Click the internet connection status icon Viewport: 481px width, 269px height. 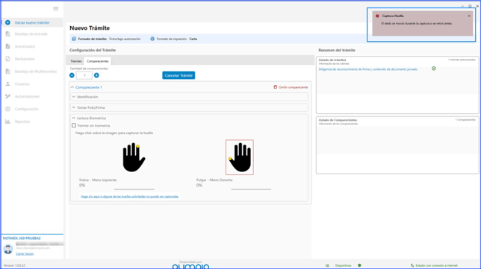point(412,265)
